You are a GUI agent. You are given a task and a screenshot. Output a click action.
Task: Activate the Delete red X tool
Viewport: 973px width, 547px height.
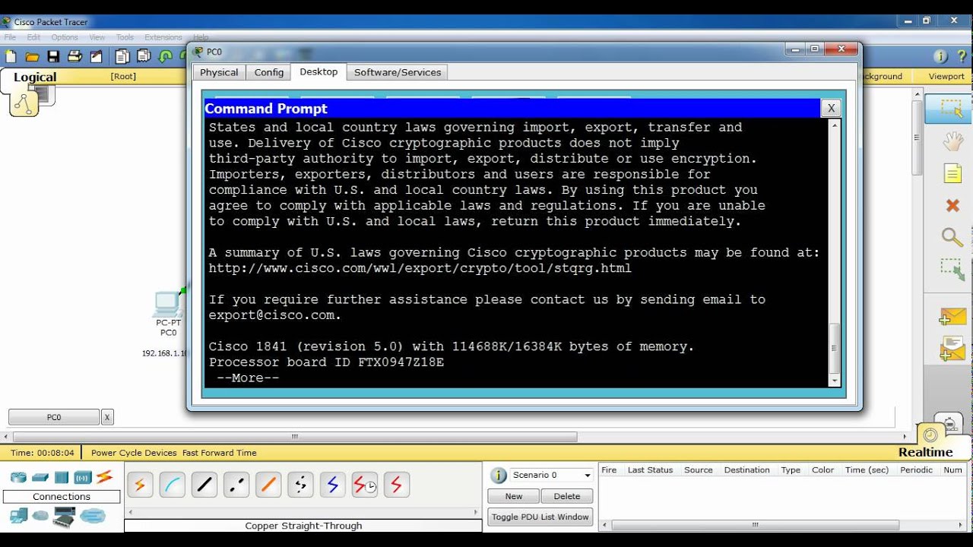coord(952,205)
